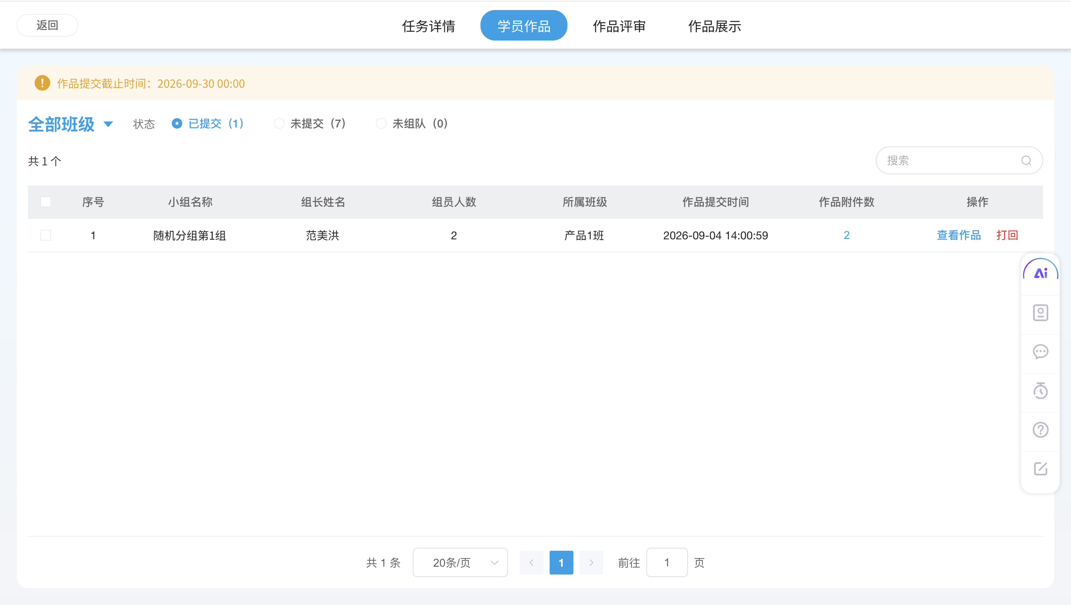Viewport: 1071px width, 605px height.
Task: Check the row for 随机分组第1组
Action: 46,235
